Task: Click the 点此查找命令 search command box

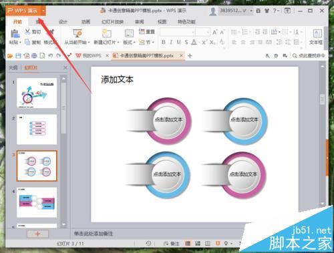Action: (309, 55)
